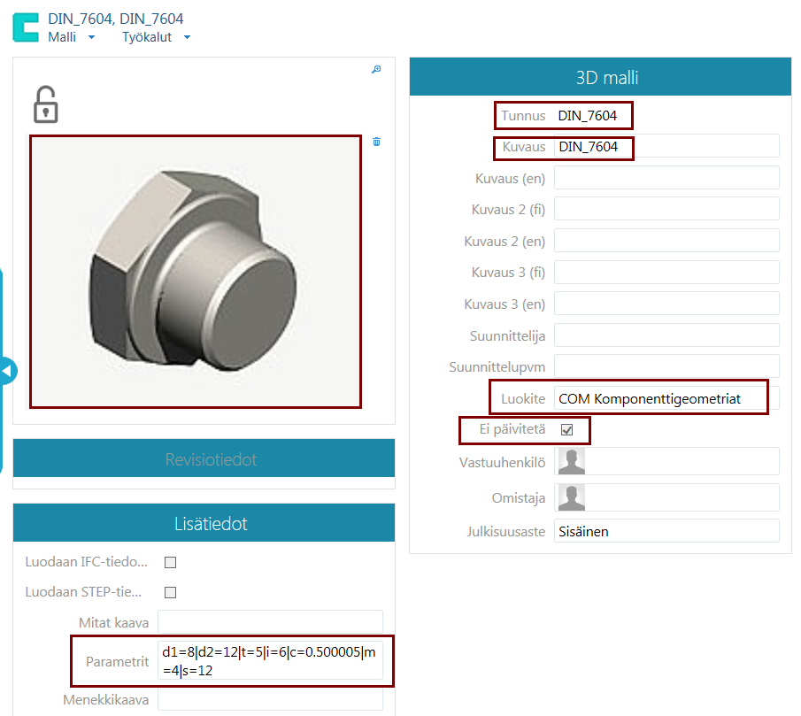The width and height of the screenshot is (801, 716).
Task: Enable the Luodaan IFC-tiedosto checkbox
Action: (x=171, y=562)
